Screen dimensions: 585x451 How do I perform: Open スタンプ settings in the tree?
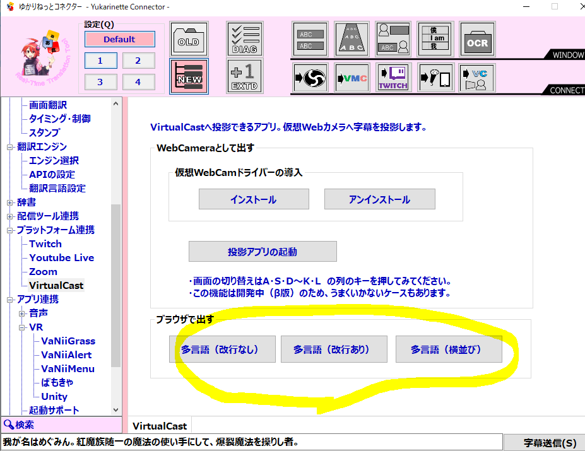click(x=44, y=133)
